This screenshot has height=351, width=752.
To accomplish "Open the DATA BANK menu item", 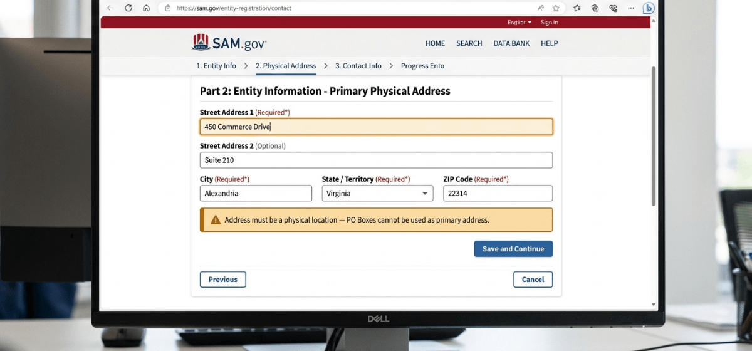I will [511, 43].
